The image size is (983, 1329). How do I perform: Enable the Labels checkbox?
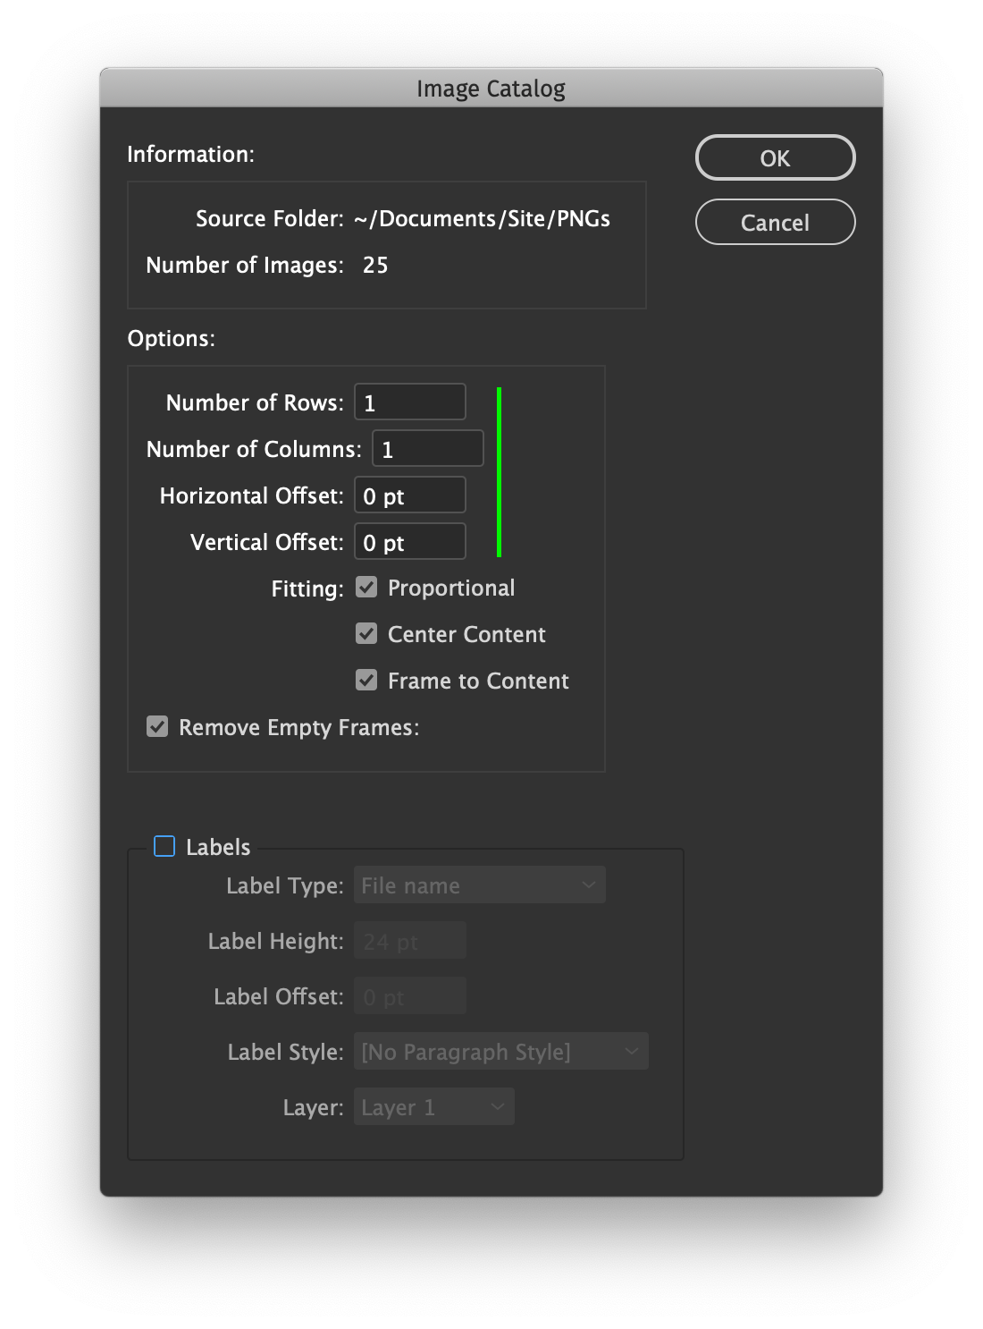(x=164, y=846)
